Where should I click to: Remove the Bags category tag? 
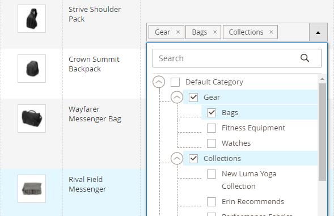[215, 32]
